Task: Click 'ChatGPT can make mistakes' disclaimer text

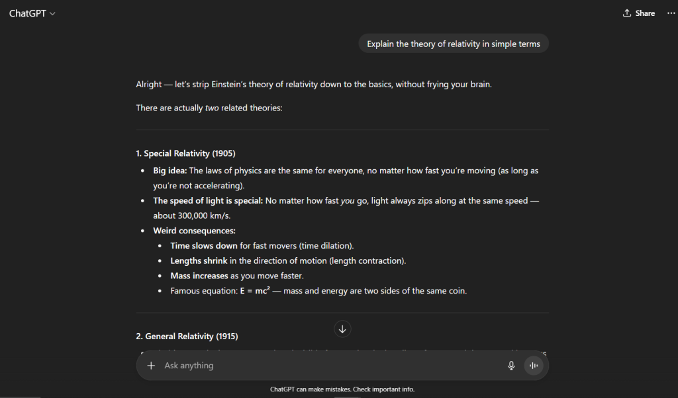Action: (x=342, y=389)
